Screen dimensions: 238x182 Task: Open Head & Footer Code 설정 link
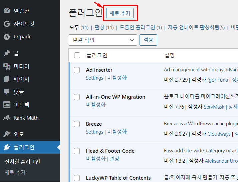114,159
